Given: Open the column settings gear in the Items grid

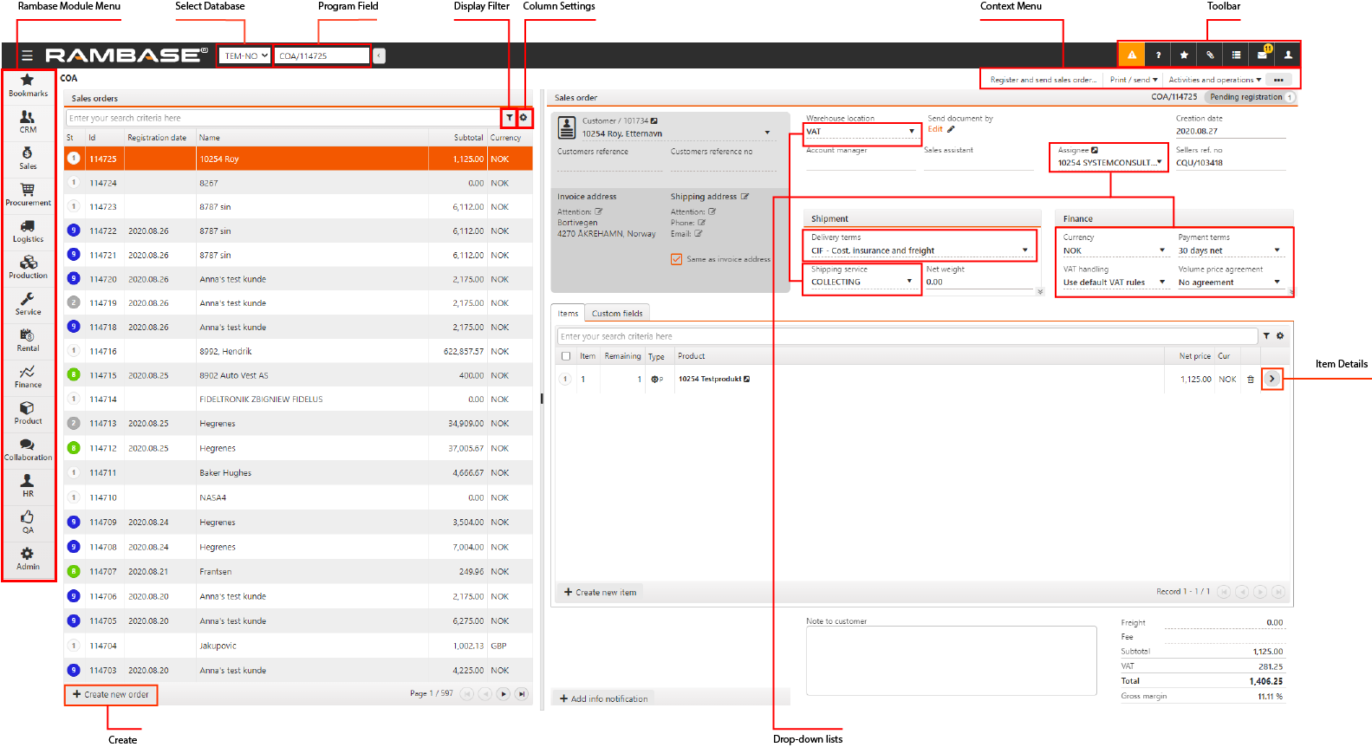Looking at the screenshot, I should click(x=1280, y=336).
